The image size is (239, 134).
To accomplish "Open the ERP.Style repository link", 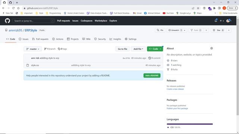I will (x=31, y=30).
